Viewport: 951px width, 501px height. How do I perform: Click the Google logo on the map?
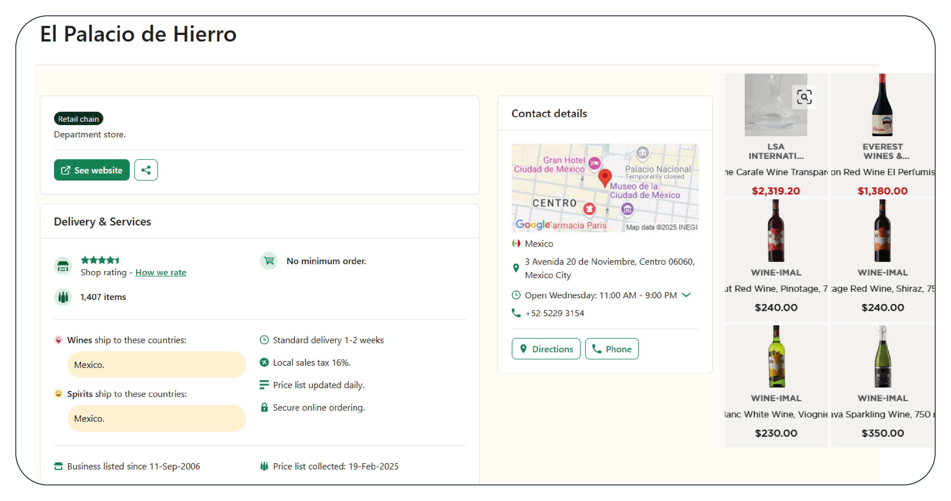pyautogui.click(x=533, y=224)
